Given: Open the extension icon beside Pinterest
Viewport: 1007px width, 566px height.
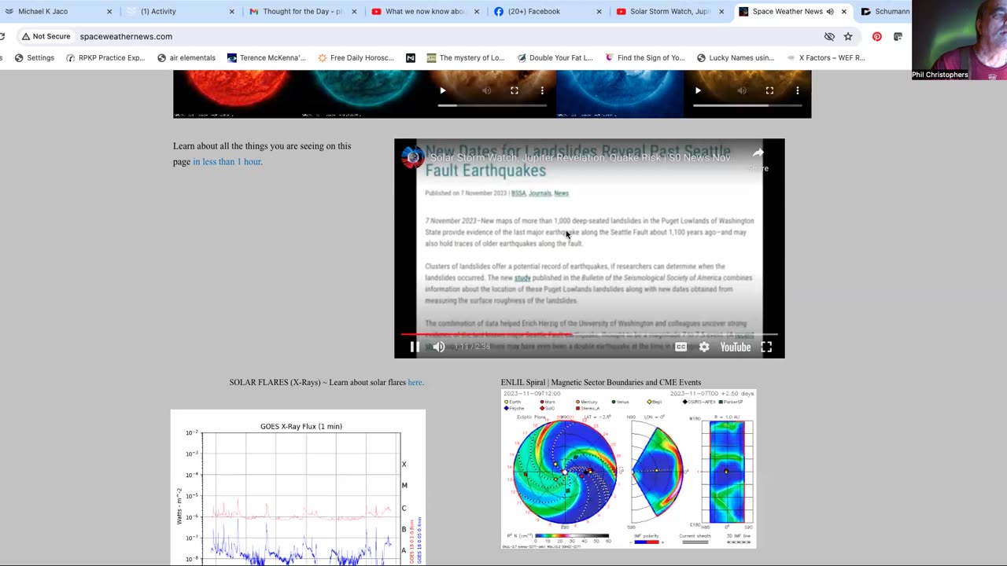Looking at the screenshot, I should pos(898,36).
